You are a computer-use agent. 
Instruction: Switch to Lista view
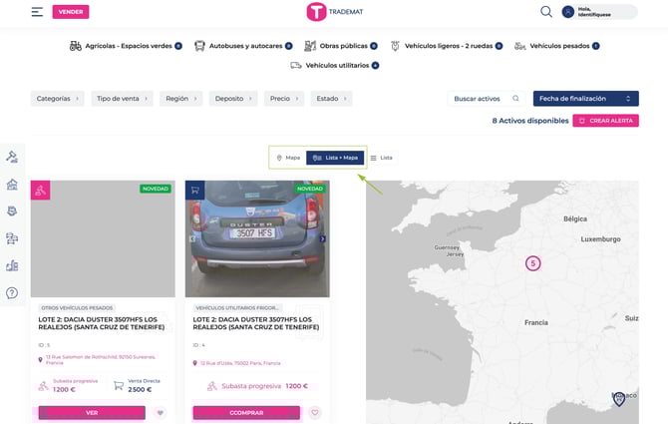(381, 158)
